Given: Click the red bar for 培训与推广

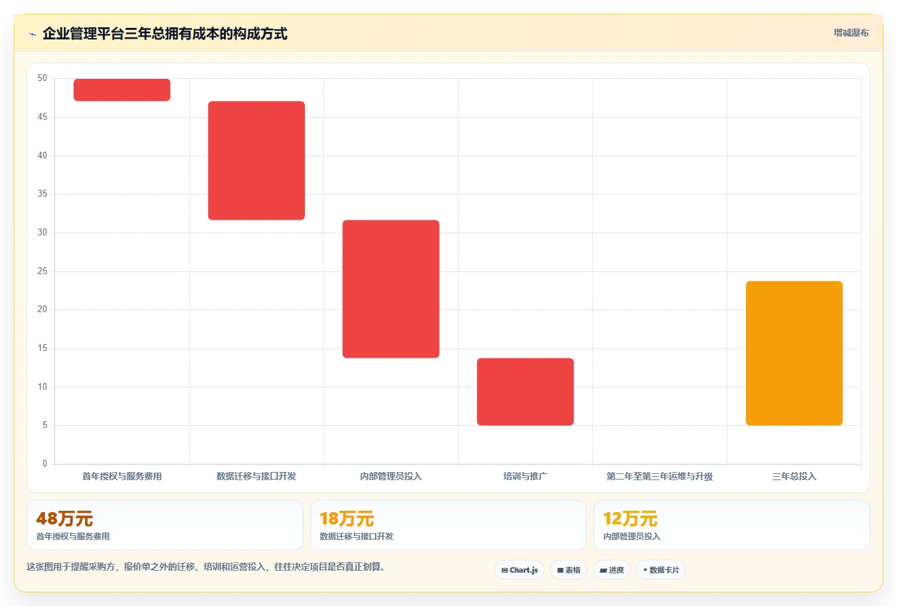Looking at the screenshot, I should pos(525,392).
